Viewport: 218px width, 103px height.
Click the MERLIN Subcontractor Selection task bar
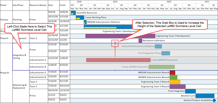tap(85, 22)
